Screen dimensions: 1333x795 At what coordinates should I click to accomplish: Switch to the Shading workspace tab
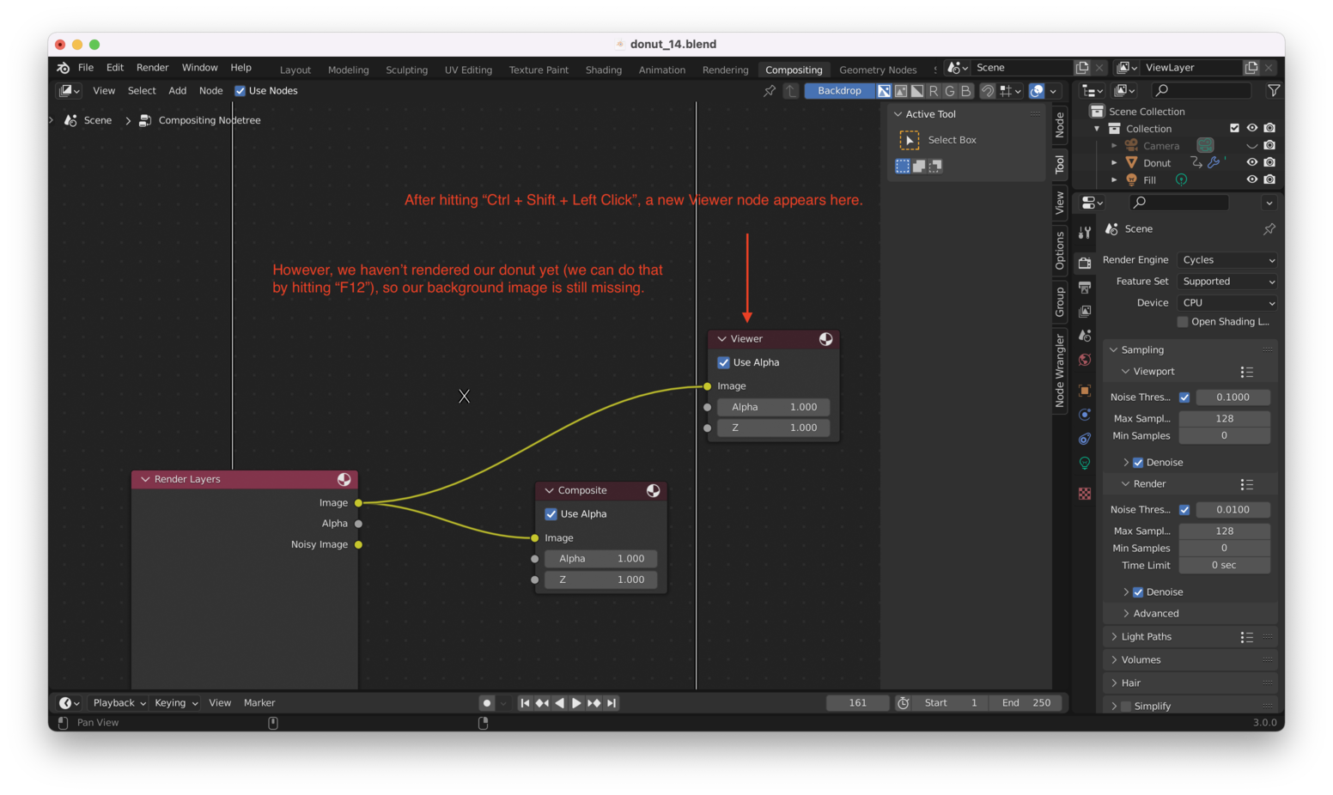(603, 70)
